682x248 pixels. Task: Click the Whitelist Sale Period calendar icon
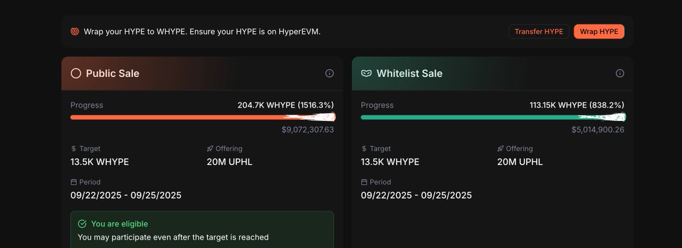coord(364,182)
